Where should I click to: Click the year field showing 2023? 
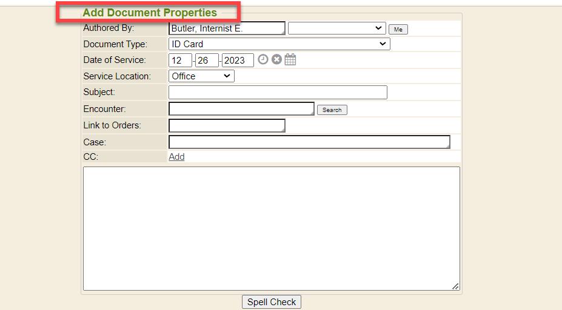click(238, 60)
